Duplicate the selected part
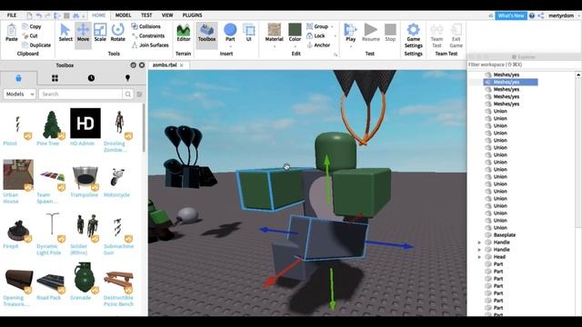582x327 pixels. pos(36,45)
